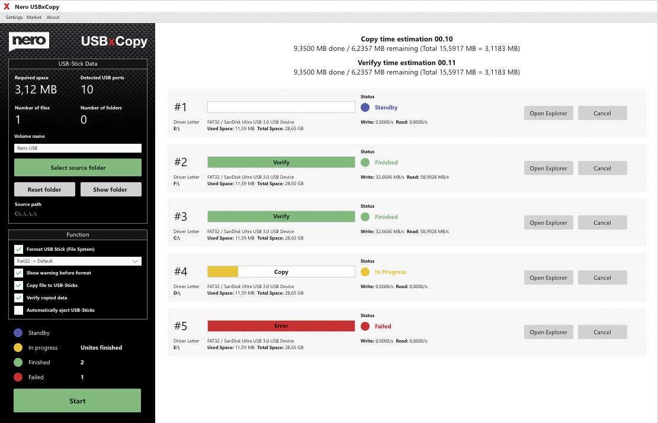The height and width of the screenshot is (423, 658).
Task: Click the red Failed legend circle
Action: [x=18, y=377]
